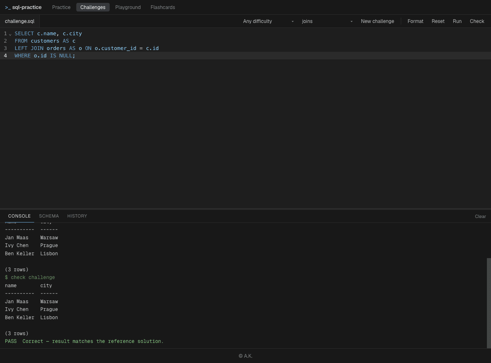Open the Practice tab
This screenshot has width=491, height=363.
click(x=61, y=7)
